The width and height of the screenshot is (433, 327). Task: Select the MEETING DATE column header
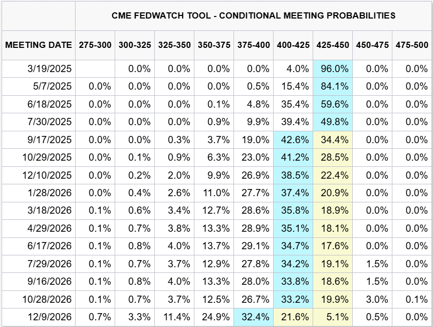coord(39,45)
